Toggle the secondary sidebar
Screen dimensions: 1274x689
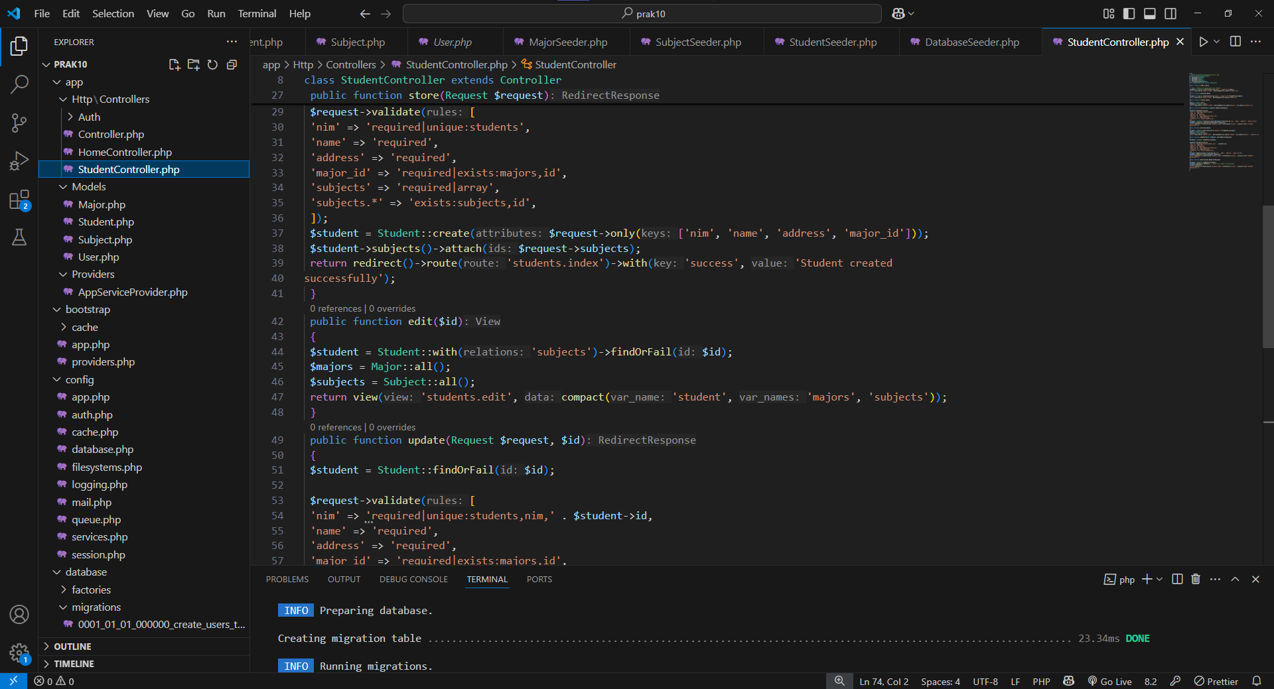(1171, 13)
